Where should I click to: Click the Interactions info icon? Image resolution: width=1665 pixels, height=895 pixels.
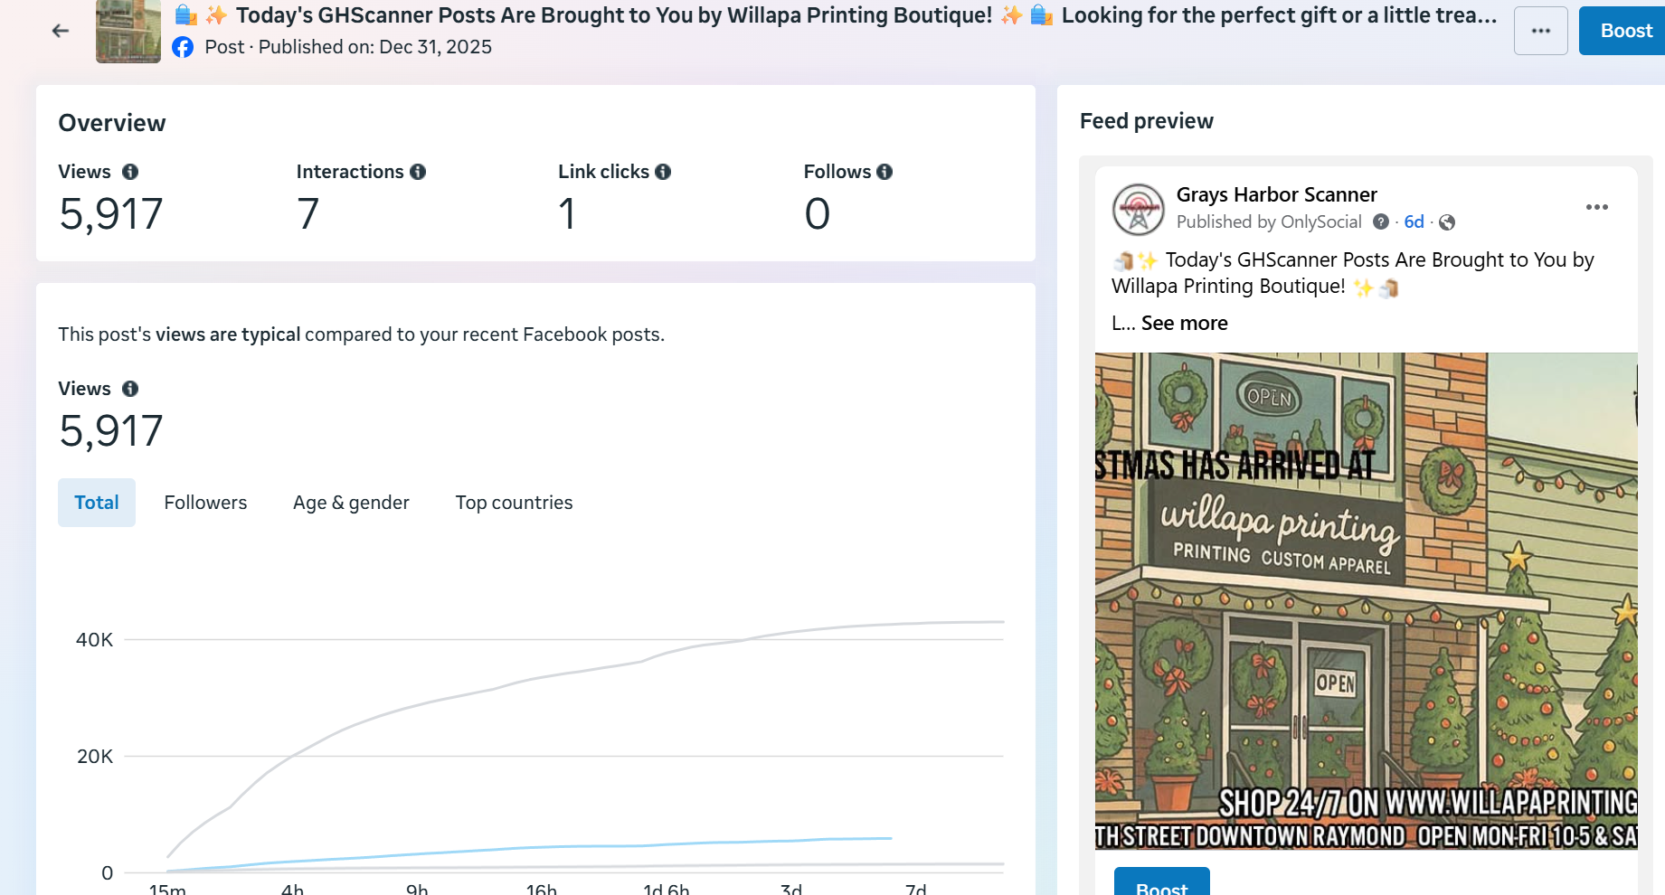click(x=418, y=172)
